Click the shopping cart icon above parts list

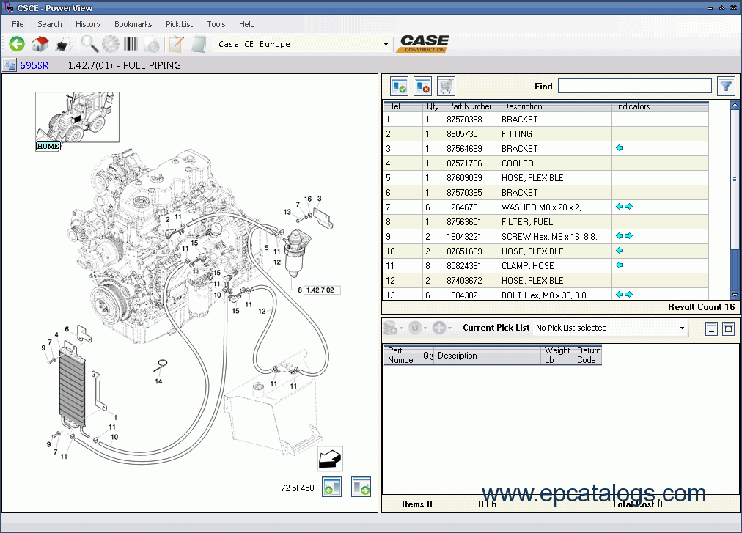coord(446,87)
